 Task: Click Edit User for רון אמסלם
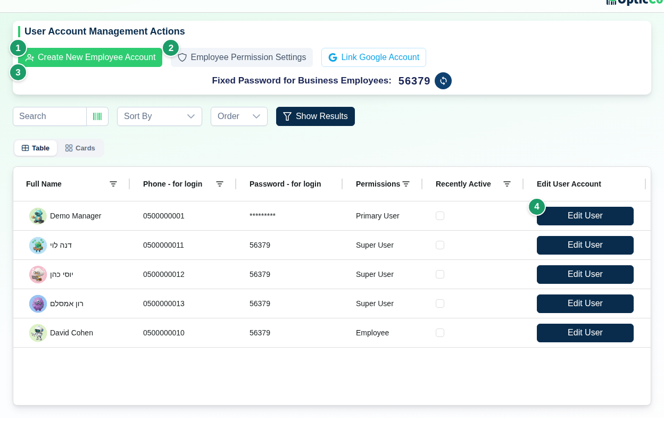click(585, 303)
